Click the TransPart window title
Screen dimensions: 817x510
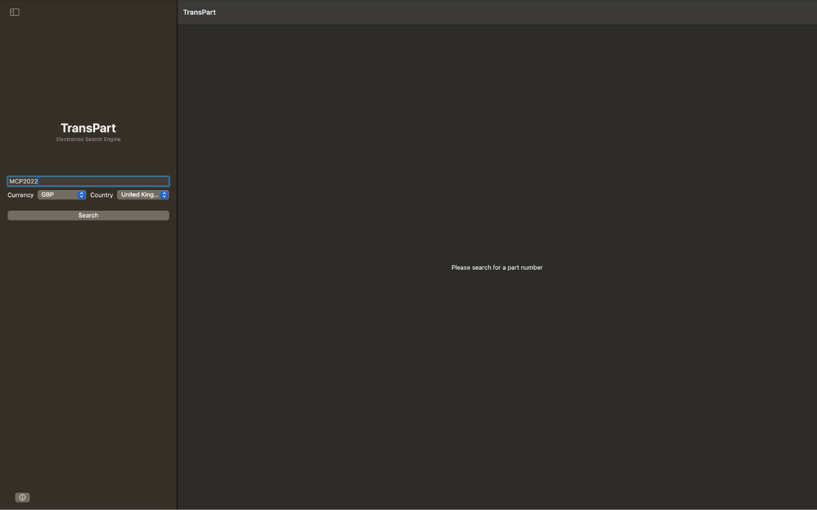[x=199, y=12]
